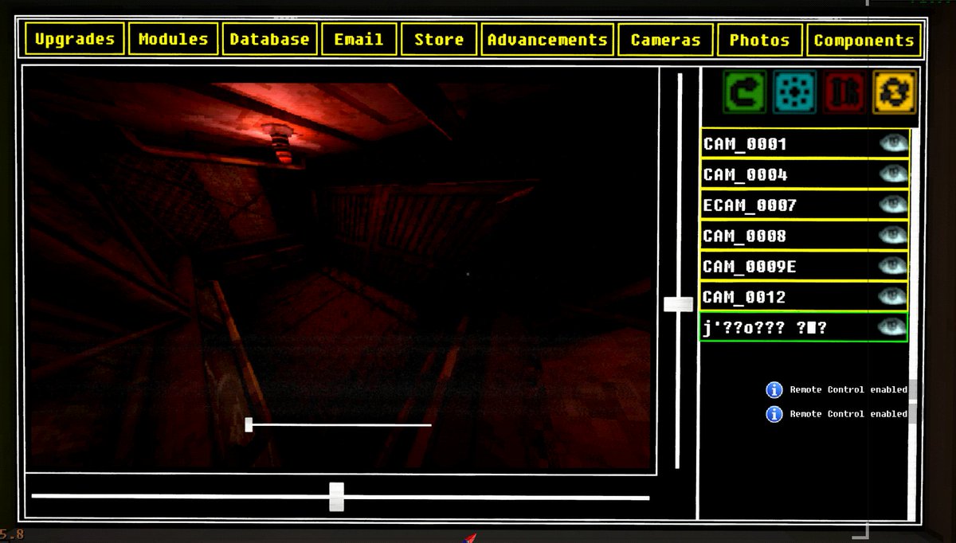The width and height of the screenshot is (956, 543).
Task: Select camera CAM_0008 in the list
Action: click(804, 236)
